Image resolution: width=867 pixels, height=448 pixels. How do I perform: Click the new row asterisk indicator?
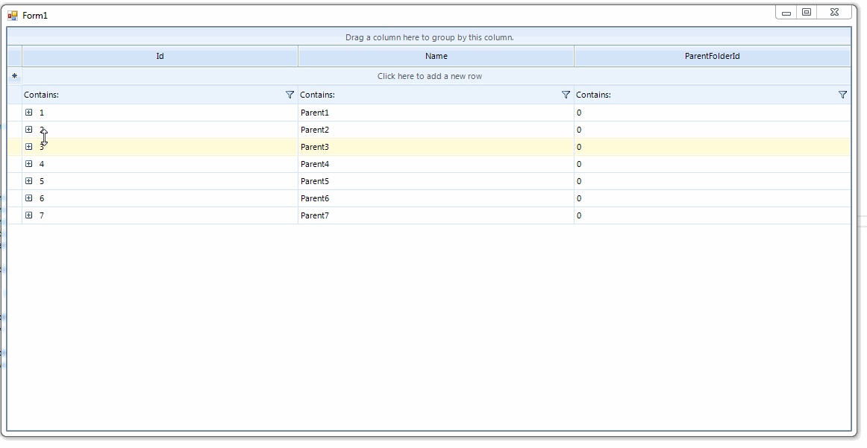(x=14, y=76)
